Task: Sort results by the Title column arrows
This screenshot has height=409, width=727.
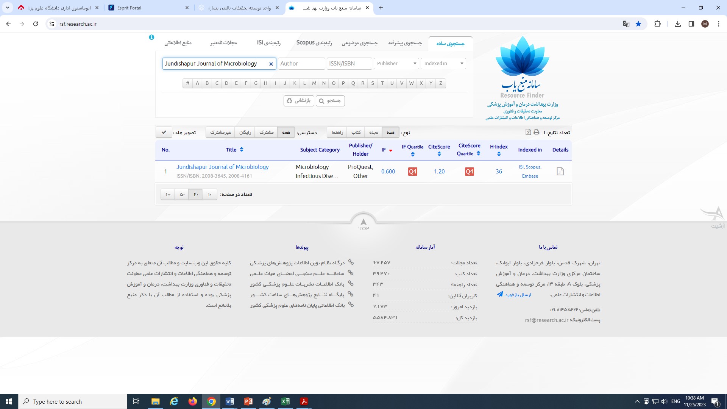Action: [242, 150]
